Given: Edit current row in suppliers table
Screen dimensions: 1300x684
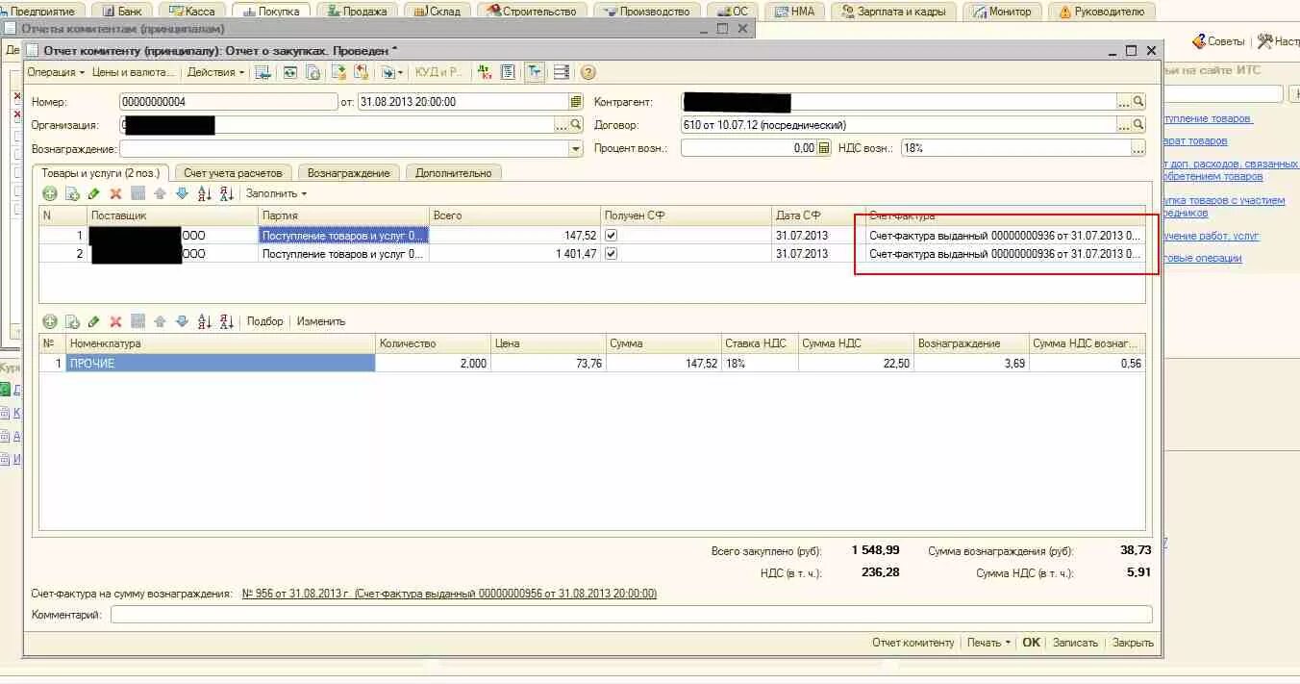Looking at the screenshot, I should (x=93, y=193).
